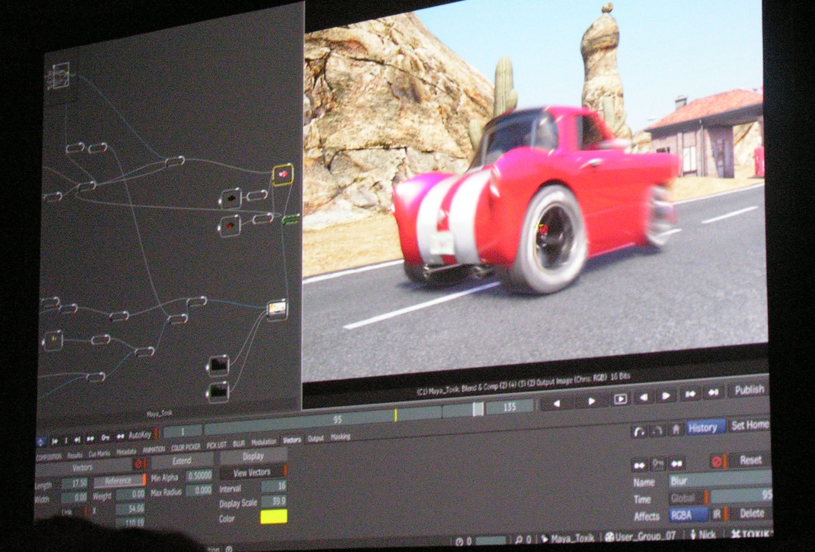Click the yellow marker on the timeline
815x552 pixels.
pyautogui.click(x=395, y=415)
